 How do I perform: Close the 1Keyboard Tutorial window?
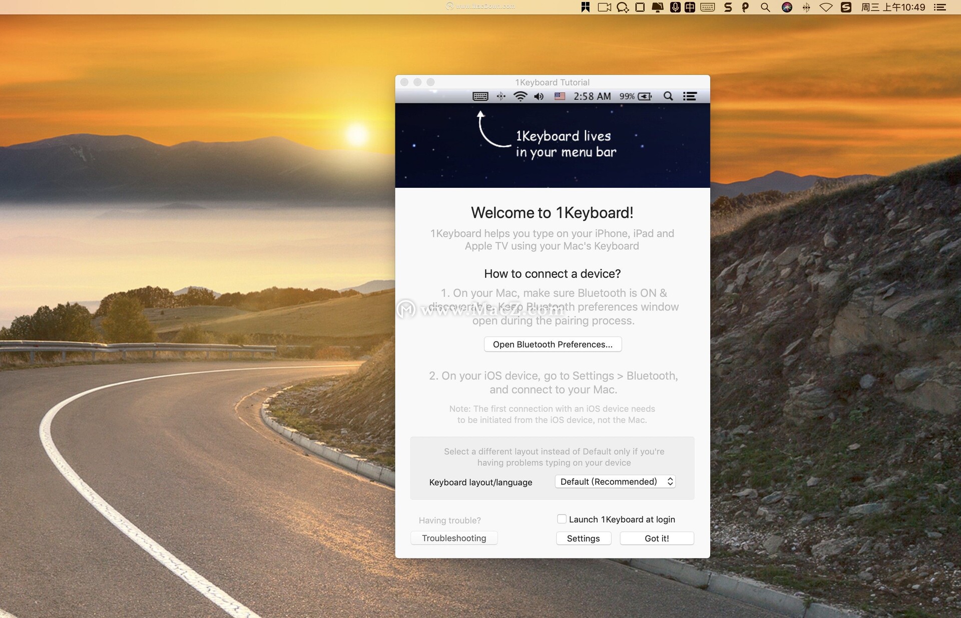pos(404,82)
